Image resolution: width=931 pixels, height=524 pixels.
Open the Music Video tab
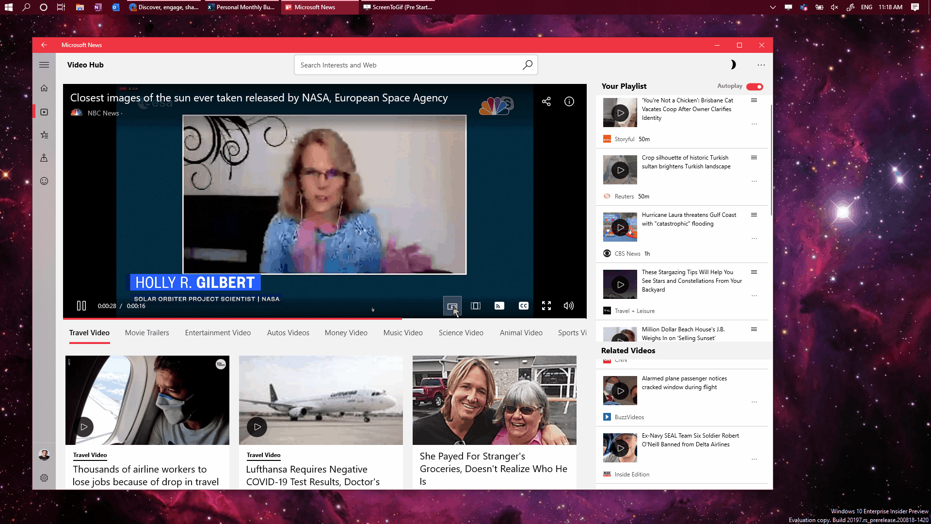(403, 333)
